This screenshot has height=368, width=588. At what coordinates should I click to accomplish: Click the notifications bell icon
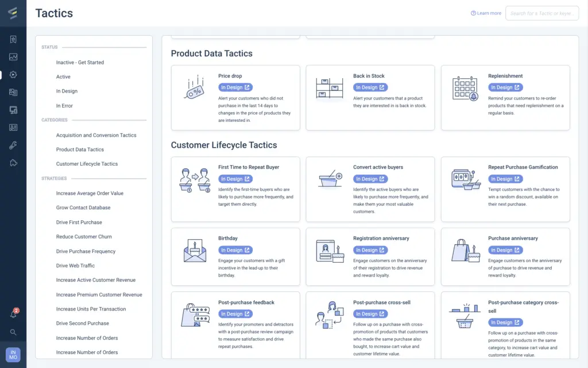coord(13,315)
